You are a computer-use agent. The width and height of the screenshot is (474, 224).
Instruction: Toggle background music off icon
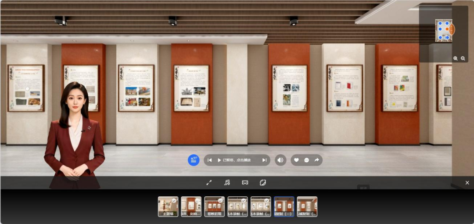coord(227,183)
